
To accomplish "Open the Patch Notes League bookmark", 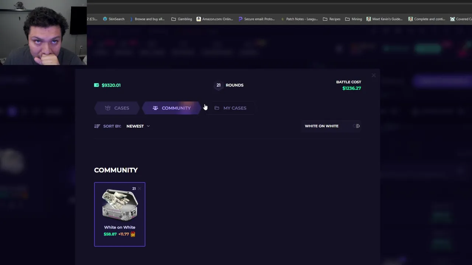I will tap(299, 19).
